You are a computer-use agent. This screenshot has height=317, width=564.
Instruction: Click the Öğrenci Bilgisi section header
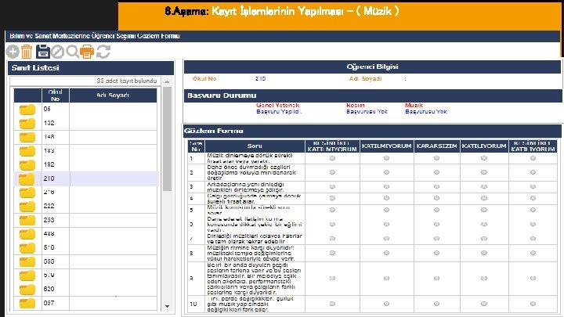[372, 67]
